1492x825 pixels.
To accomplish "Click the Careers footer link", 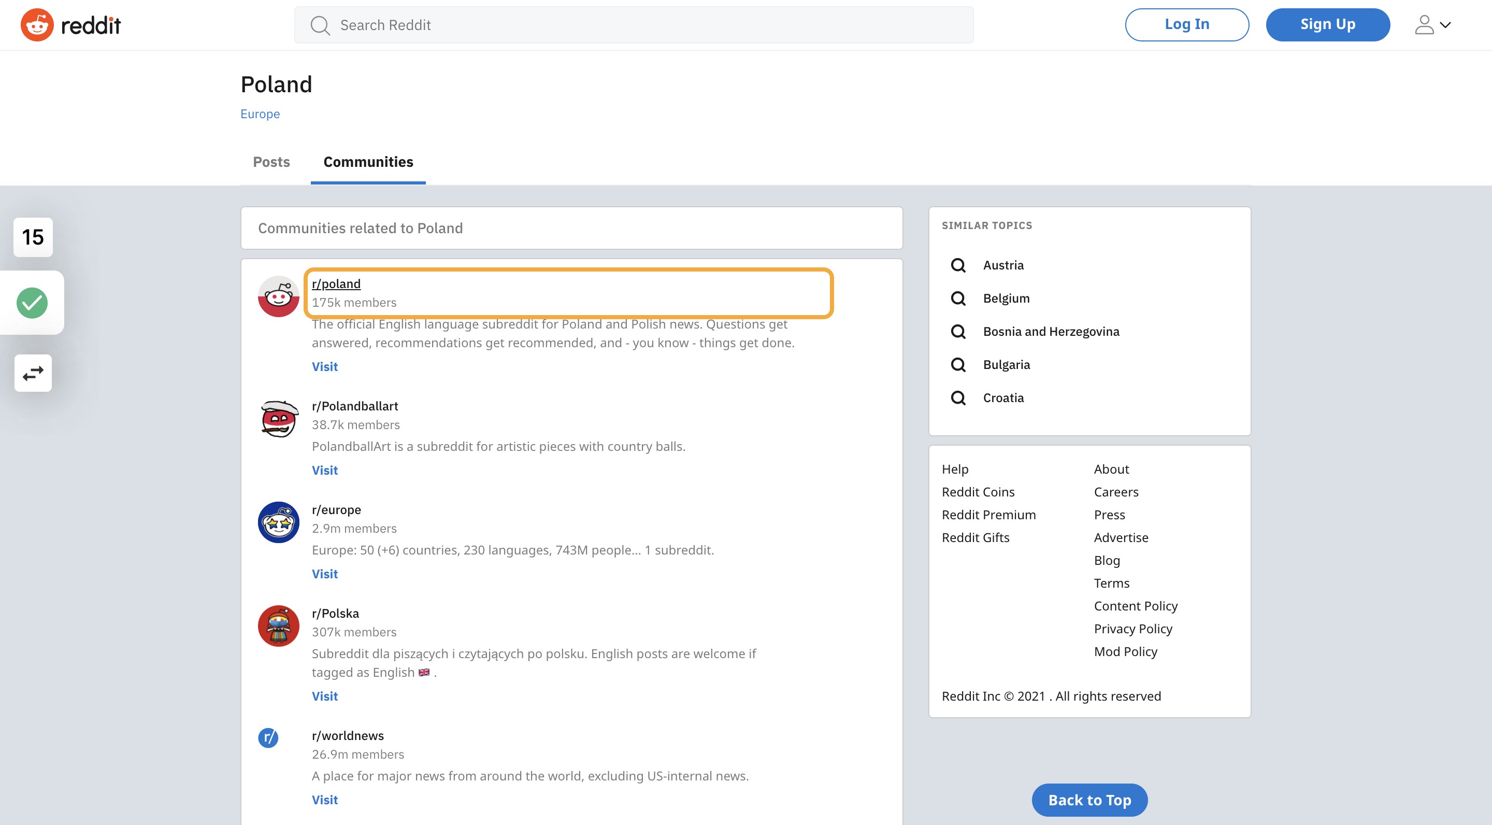I will point(1116,492).
